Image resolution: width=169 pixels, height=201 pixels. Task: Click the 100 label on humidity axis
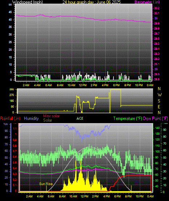(x=6, y=124)
